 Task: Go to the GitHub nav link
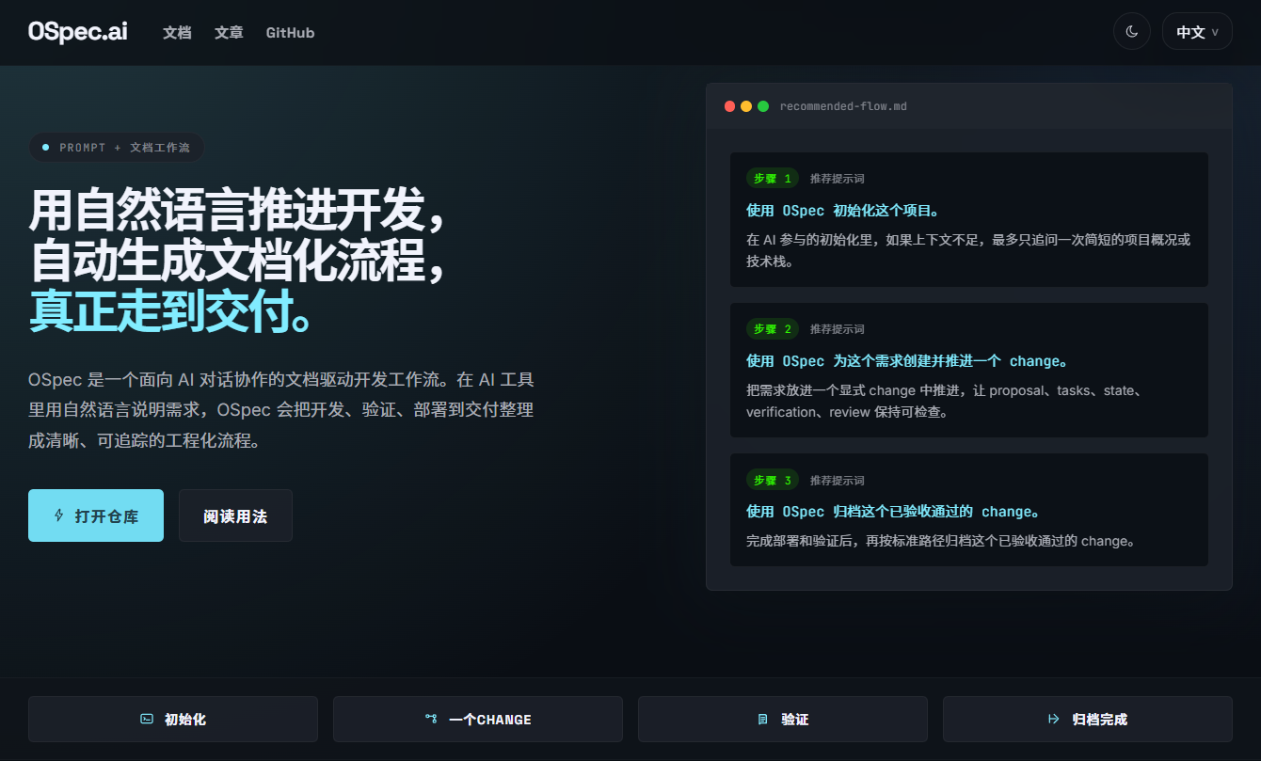tap(290, 32)
